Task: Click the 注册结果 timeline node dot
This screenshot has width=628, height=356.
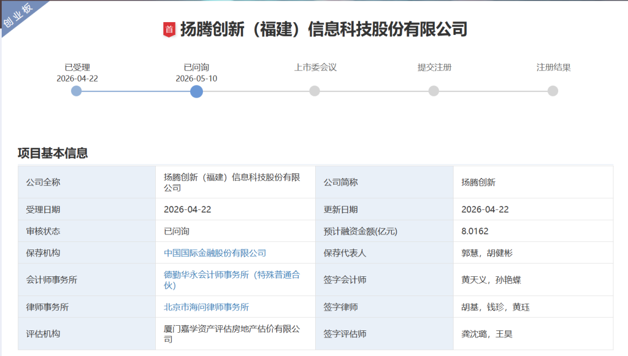Action: pyautogui.click(x=553, y=91)
